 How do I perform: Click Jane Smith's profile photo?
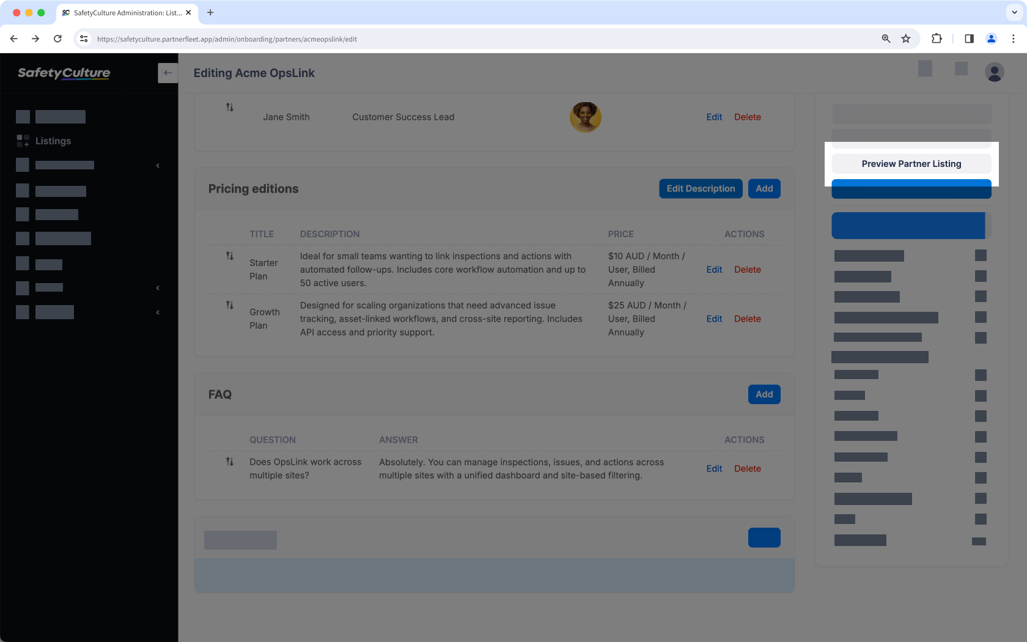(x=586, y=117)
